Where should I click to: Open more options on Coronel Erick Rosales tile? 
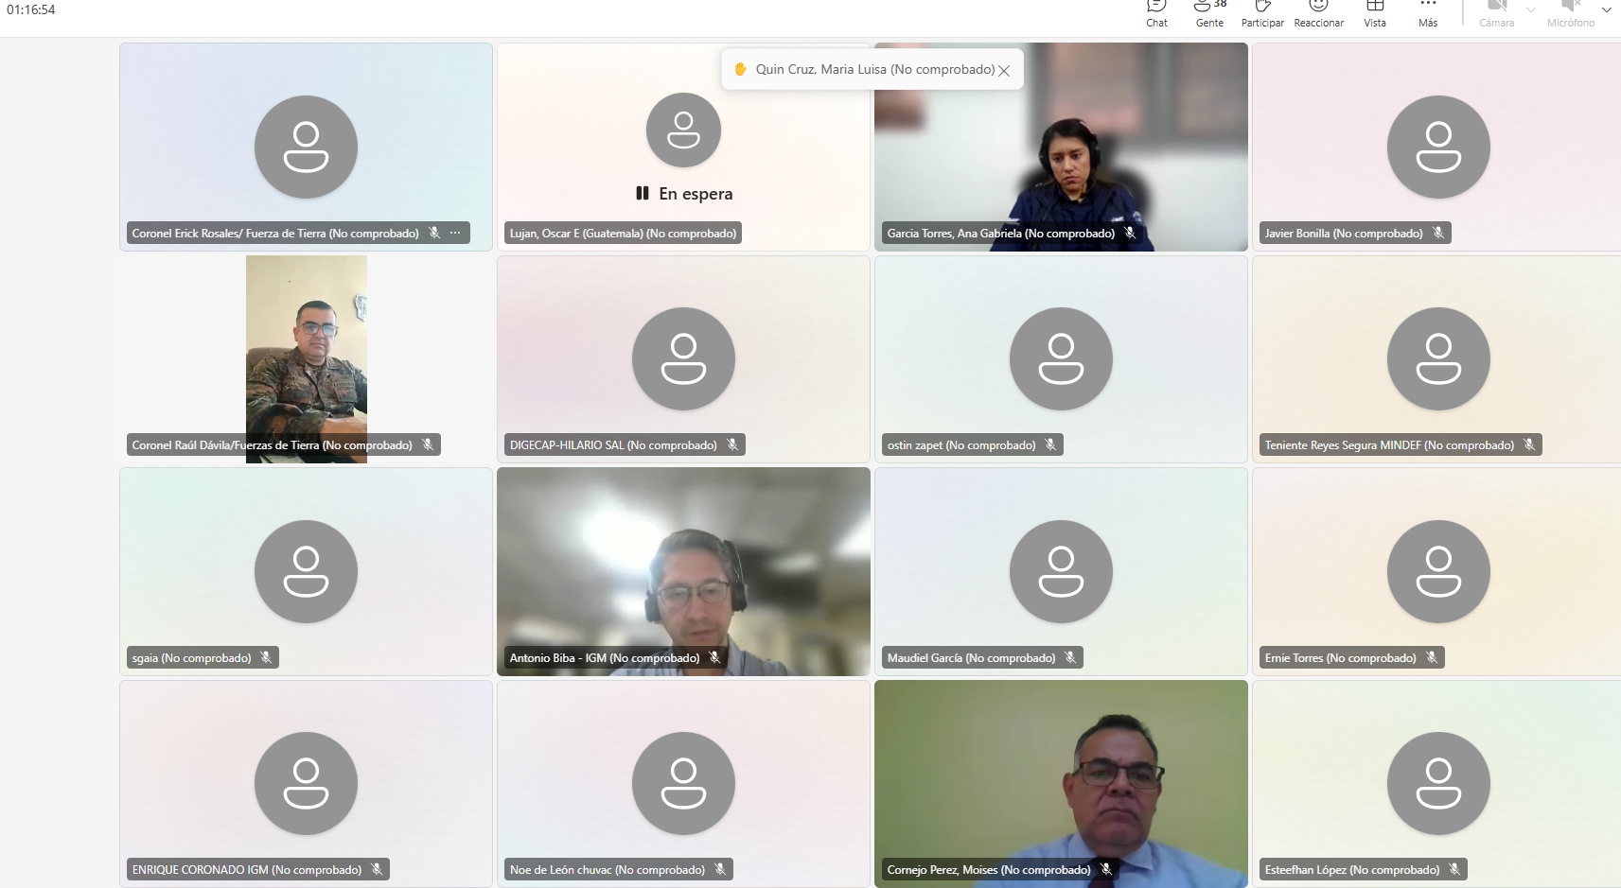pyautogui.click(x=455, y=233)
